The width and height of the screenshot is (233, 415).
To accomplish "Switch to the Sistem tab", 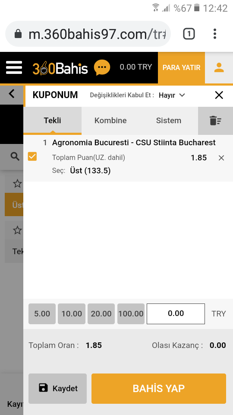I will point(169,121).
